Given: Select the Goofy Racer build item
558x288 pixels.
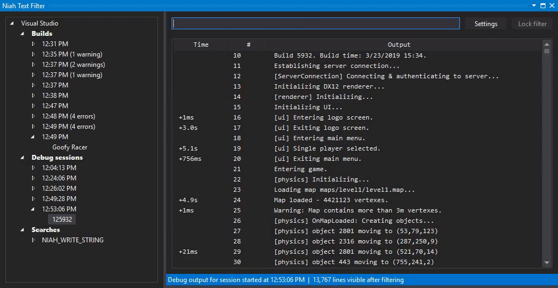Looking at the screenshot, I should pos(70,147).
